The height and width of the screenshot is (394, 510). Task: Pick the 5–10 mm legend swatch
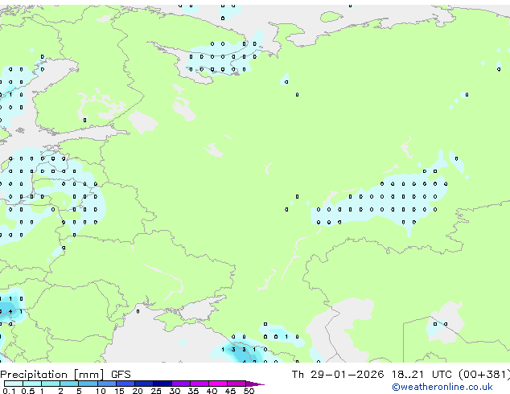pyautogui.click(x=88, y=384)
